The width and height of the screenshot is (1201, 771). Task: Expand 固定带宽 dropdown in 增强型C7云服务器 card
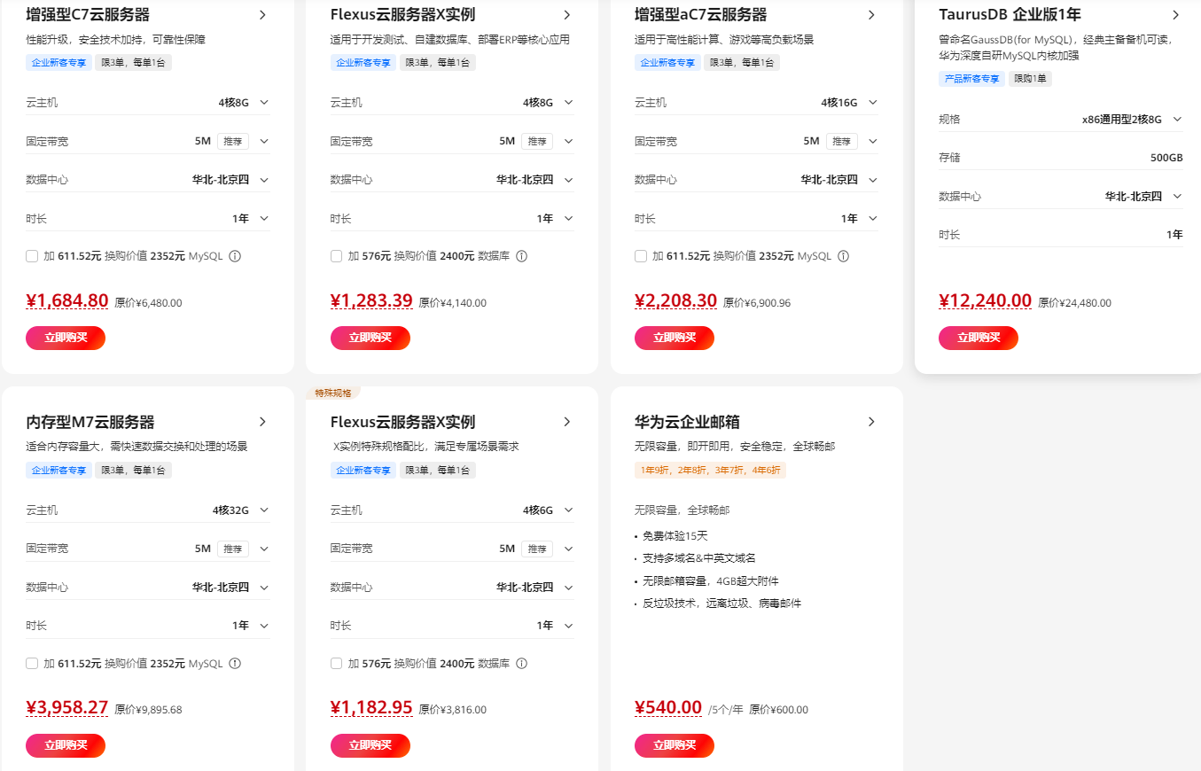click(264, 141)
